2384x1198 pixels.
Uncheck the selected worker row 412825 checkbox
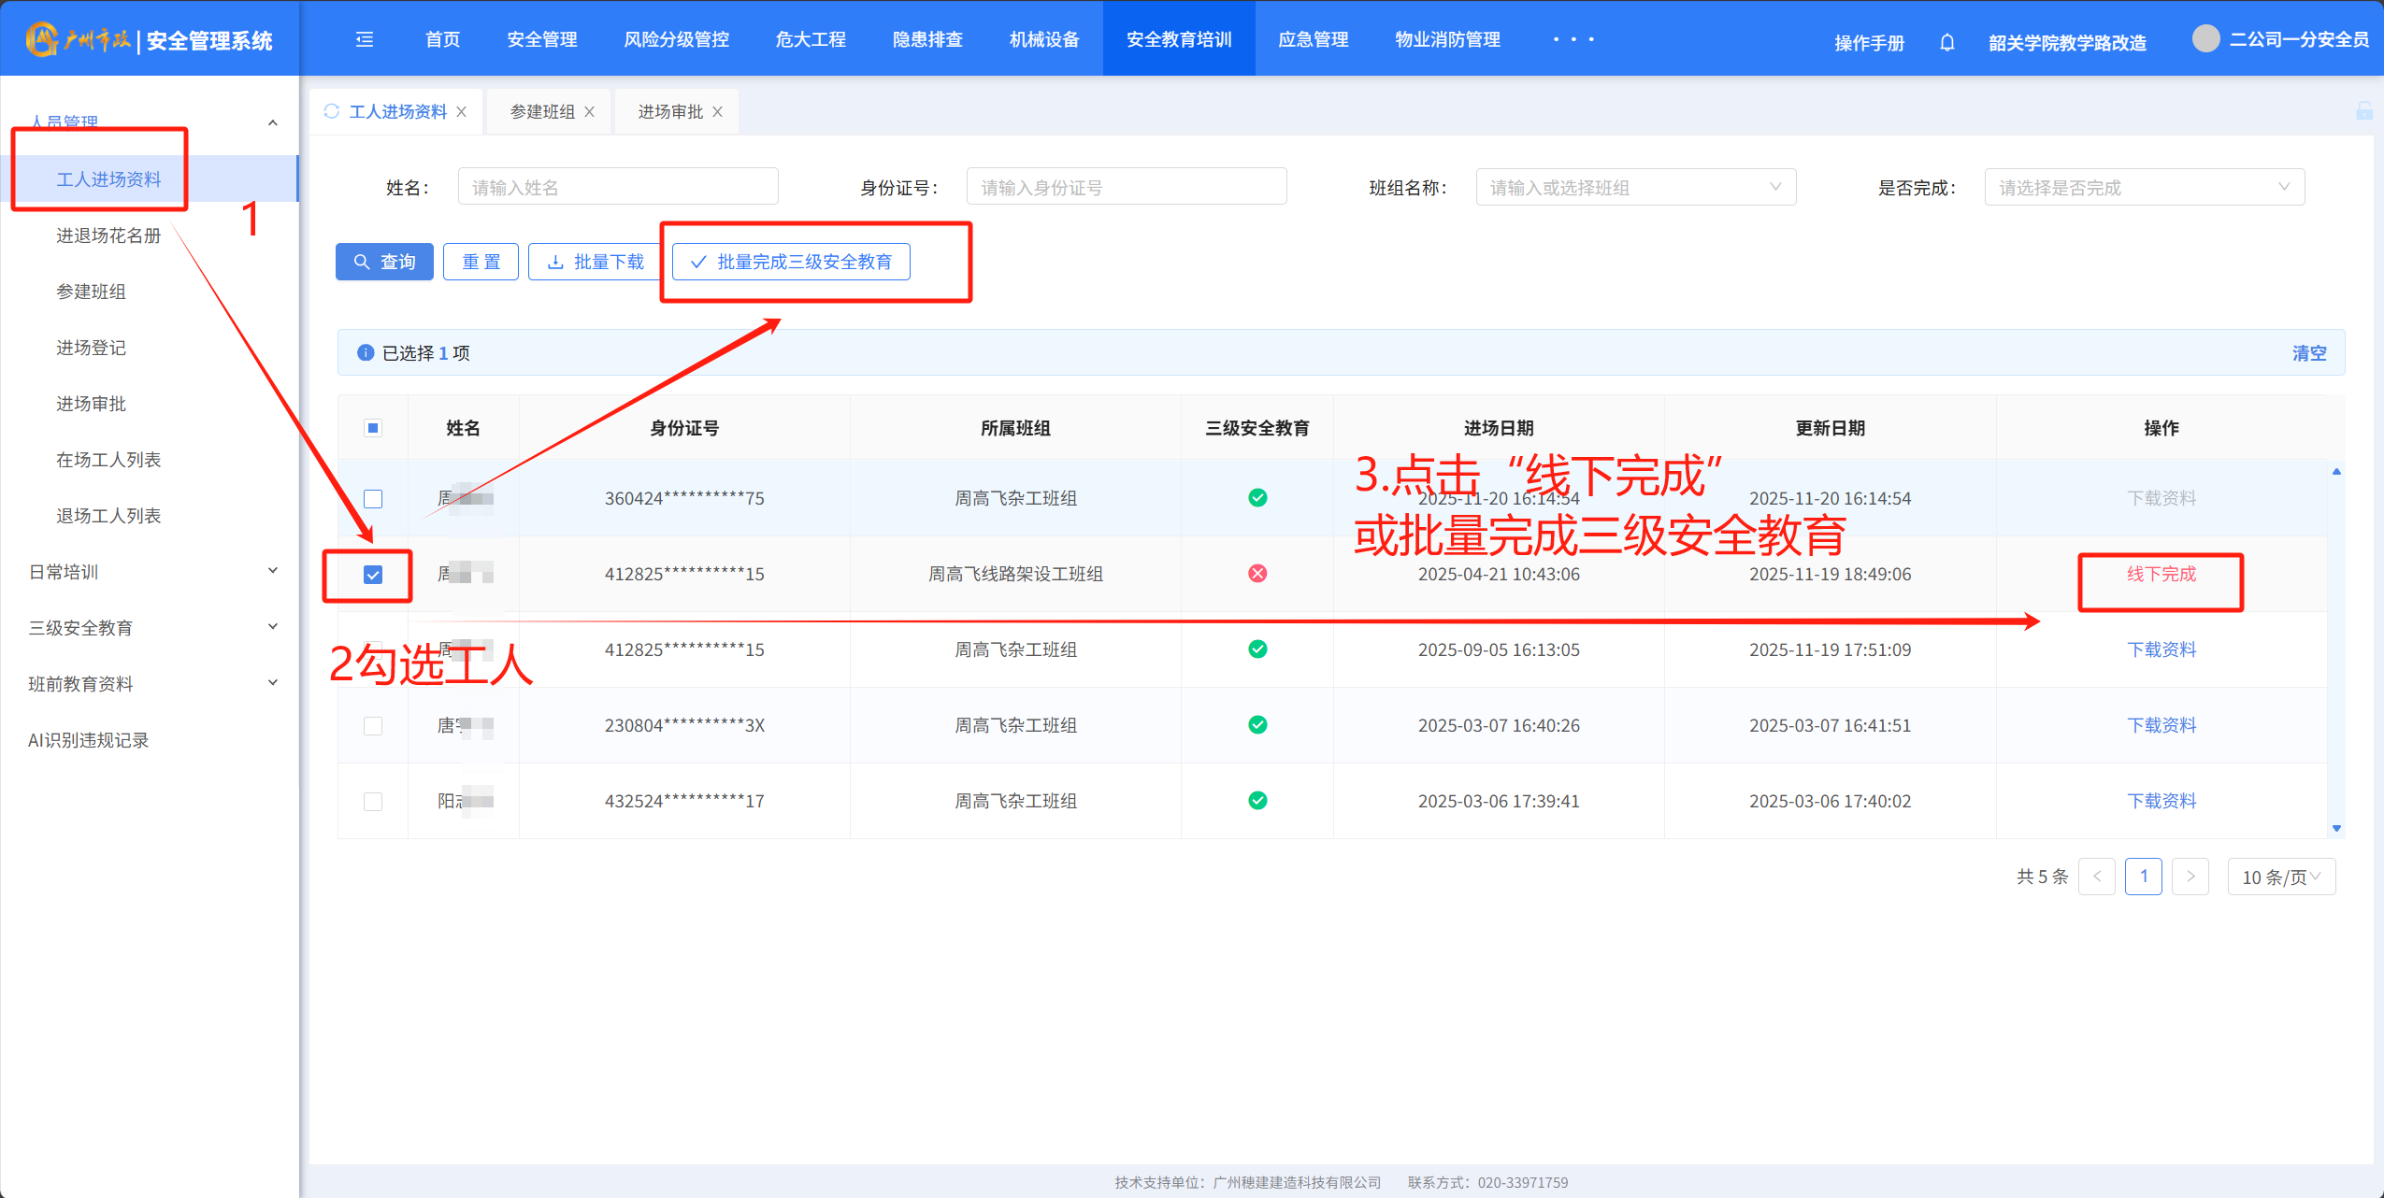click(x=373, y=575)
